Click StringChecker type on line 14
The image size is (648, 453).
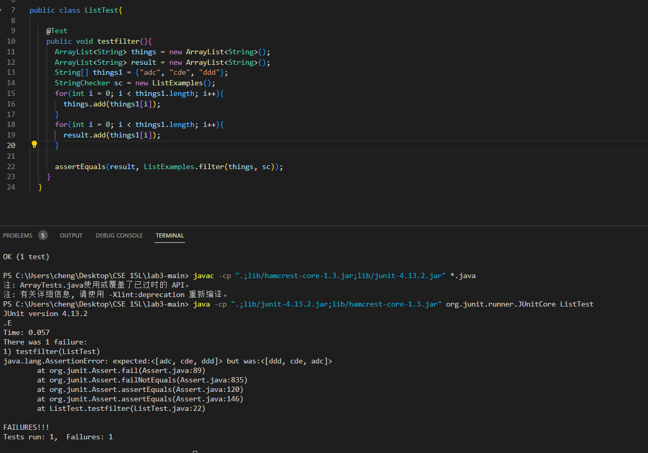click(82, 83)
